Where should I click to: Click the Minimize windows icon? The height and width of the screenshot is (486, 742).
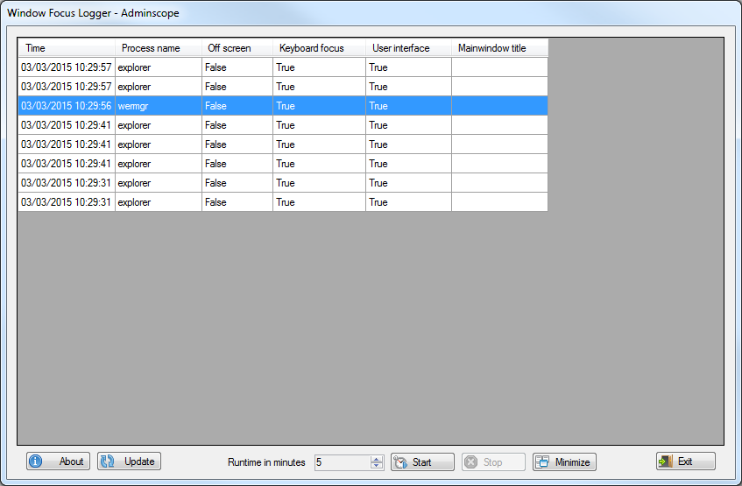542,461
